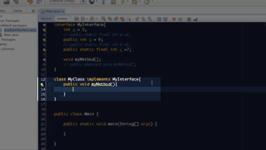Open the Debug Project dropdown arrow
This screenshot has height=150, width=266.
[x=140, y=1]
